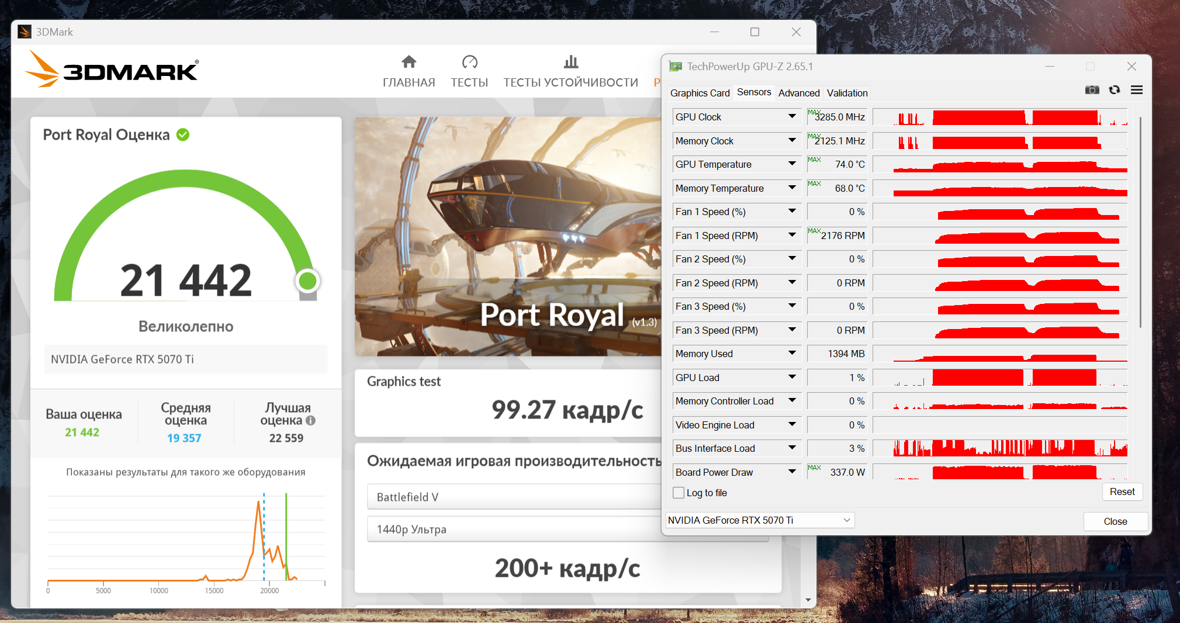Click the 22 559 best score

coord(286,438)
